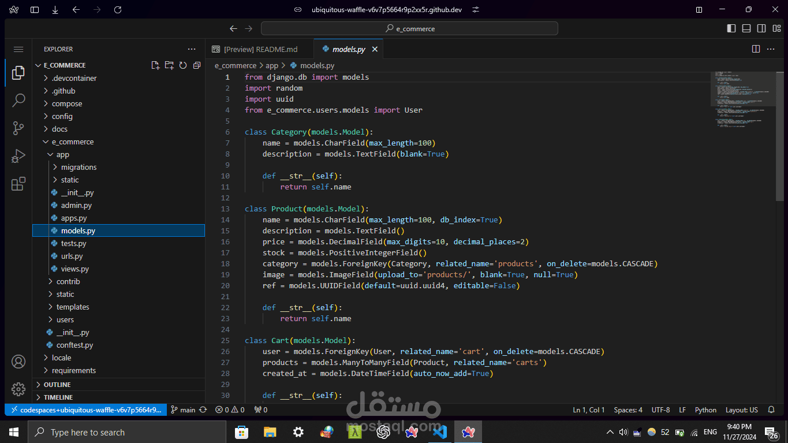This screenshot has width=788, height=443.
Task: Split the editor to the right
Action: point(756,49)
